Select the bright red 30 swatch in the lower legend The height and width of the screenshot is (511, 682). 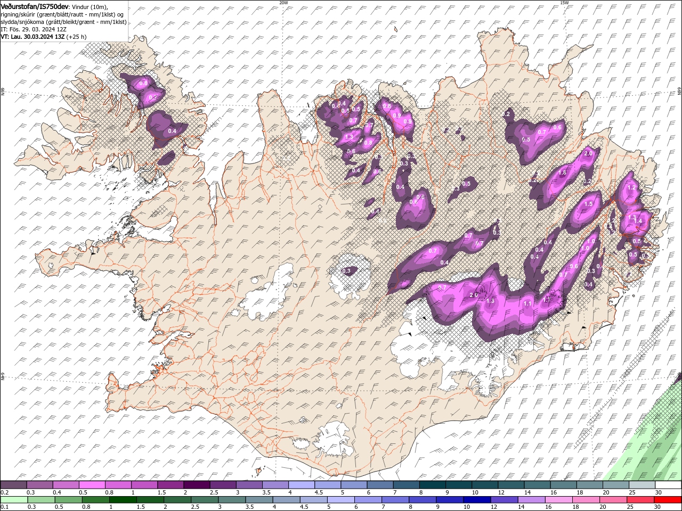coord(668,500)
